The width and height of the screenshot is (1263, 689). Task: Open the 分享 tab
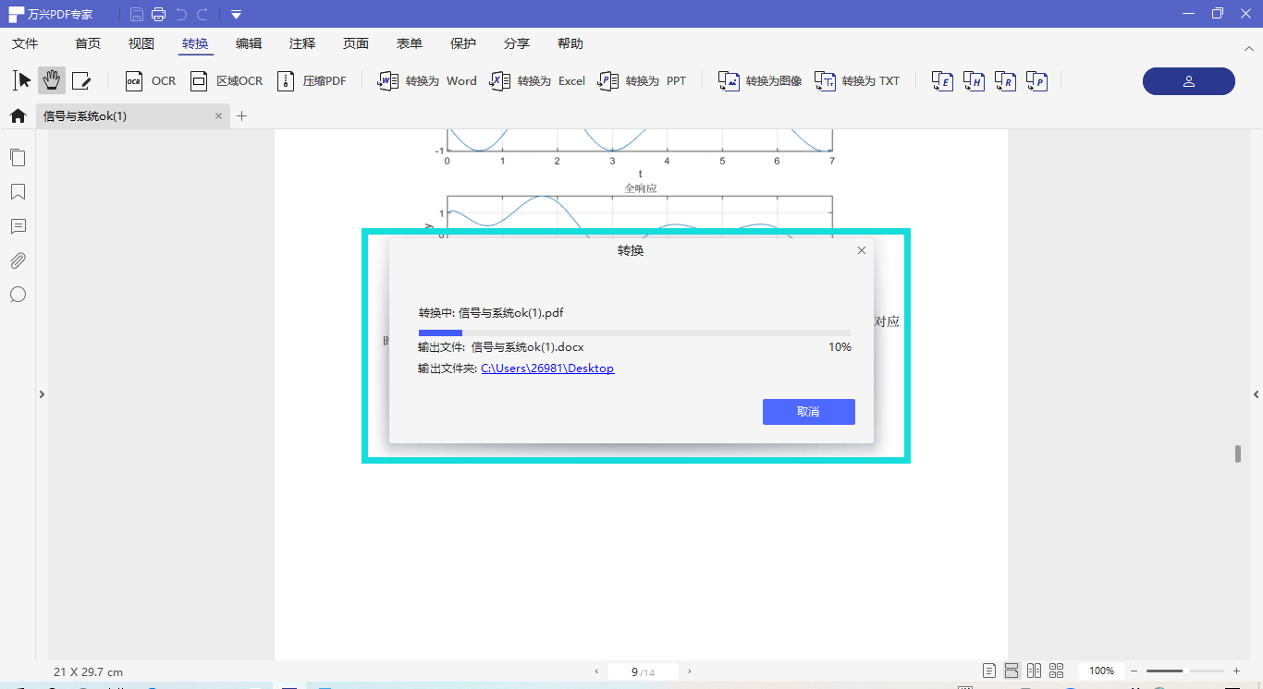click(x=517, y=43)
